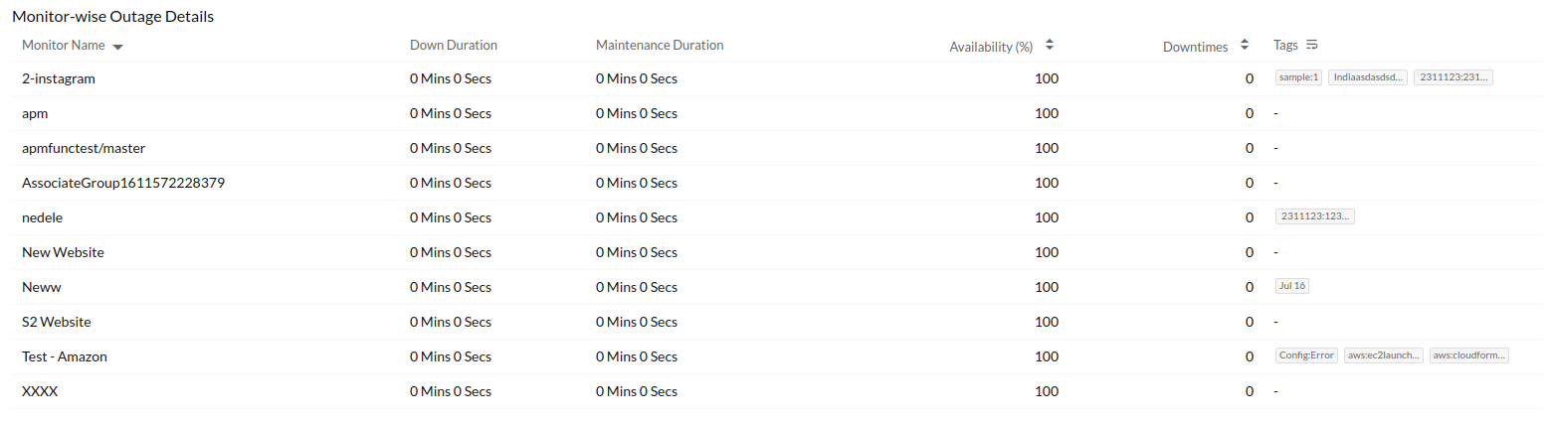Select the aws:cloudform tag
The height and width of the screenshot is (423, 1551).
click(1469, 355)
